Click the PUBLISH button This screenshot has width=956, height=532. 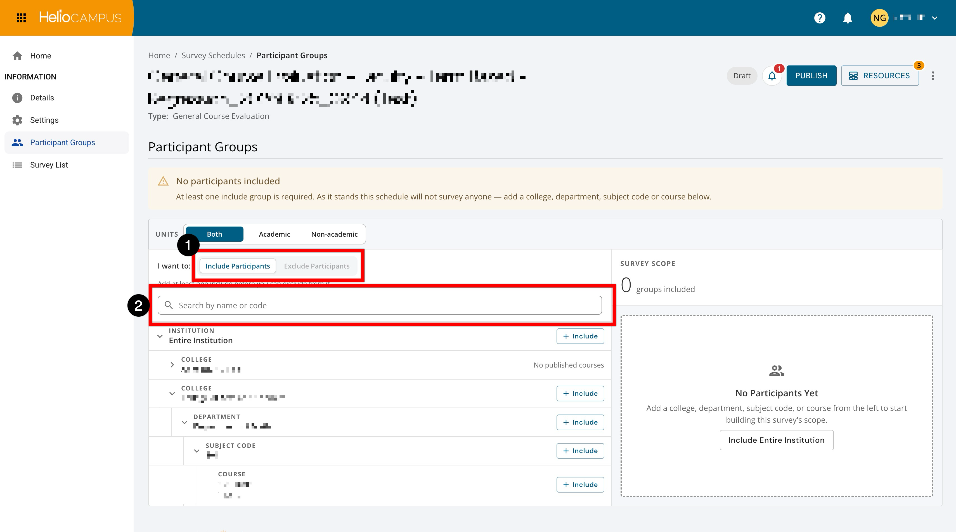(811, 76)
